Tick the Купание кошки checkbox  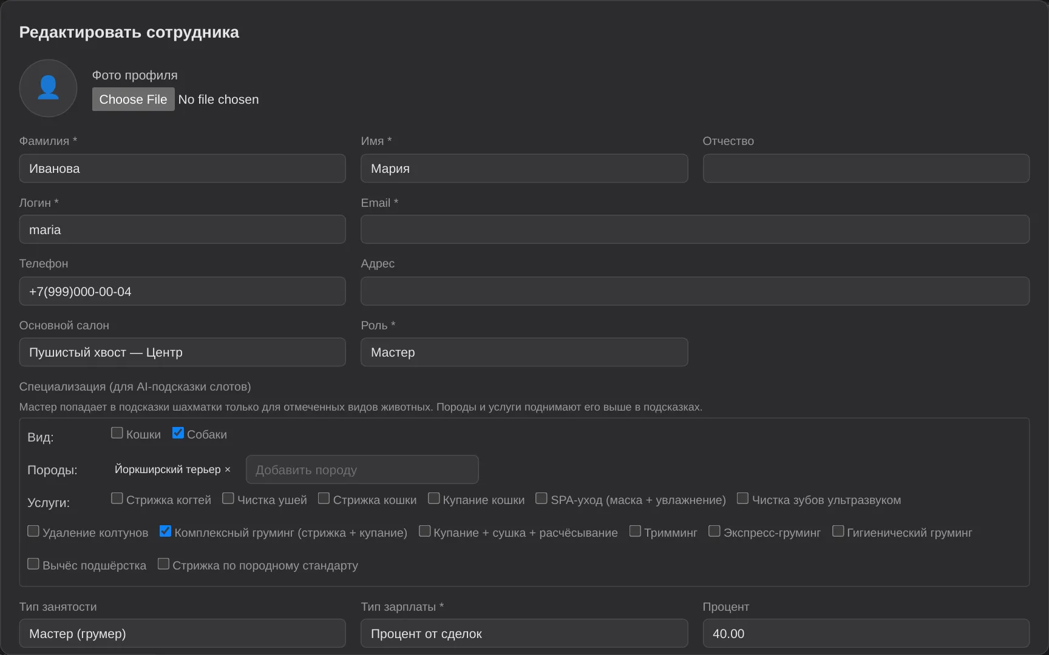[x=434, y=499]
